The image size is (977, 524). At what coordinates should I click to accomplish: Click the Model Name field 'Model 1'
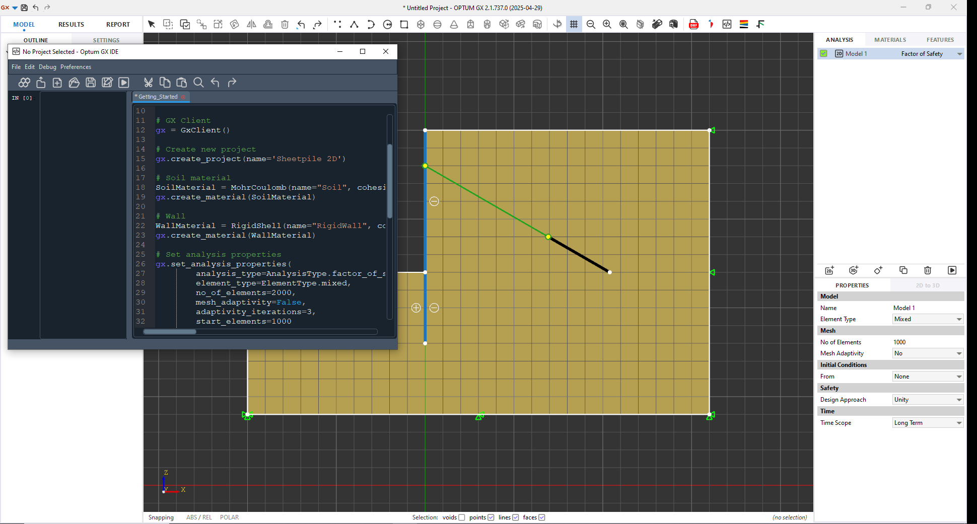pyautogui.click(x=928, y=308)
